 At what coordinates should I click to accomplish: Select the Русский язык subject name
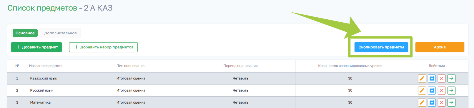(41, 90)
